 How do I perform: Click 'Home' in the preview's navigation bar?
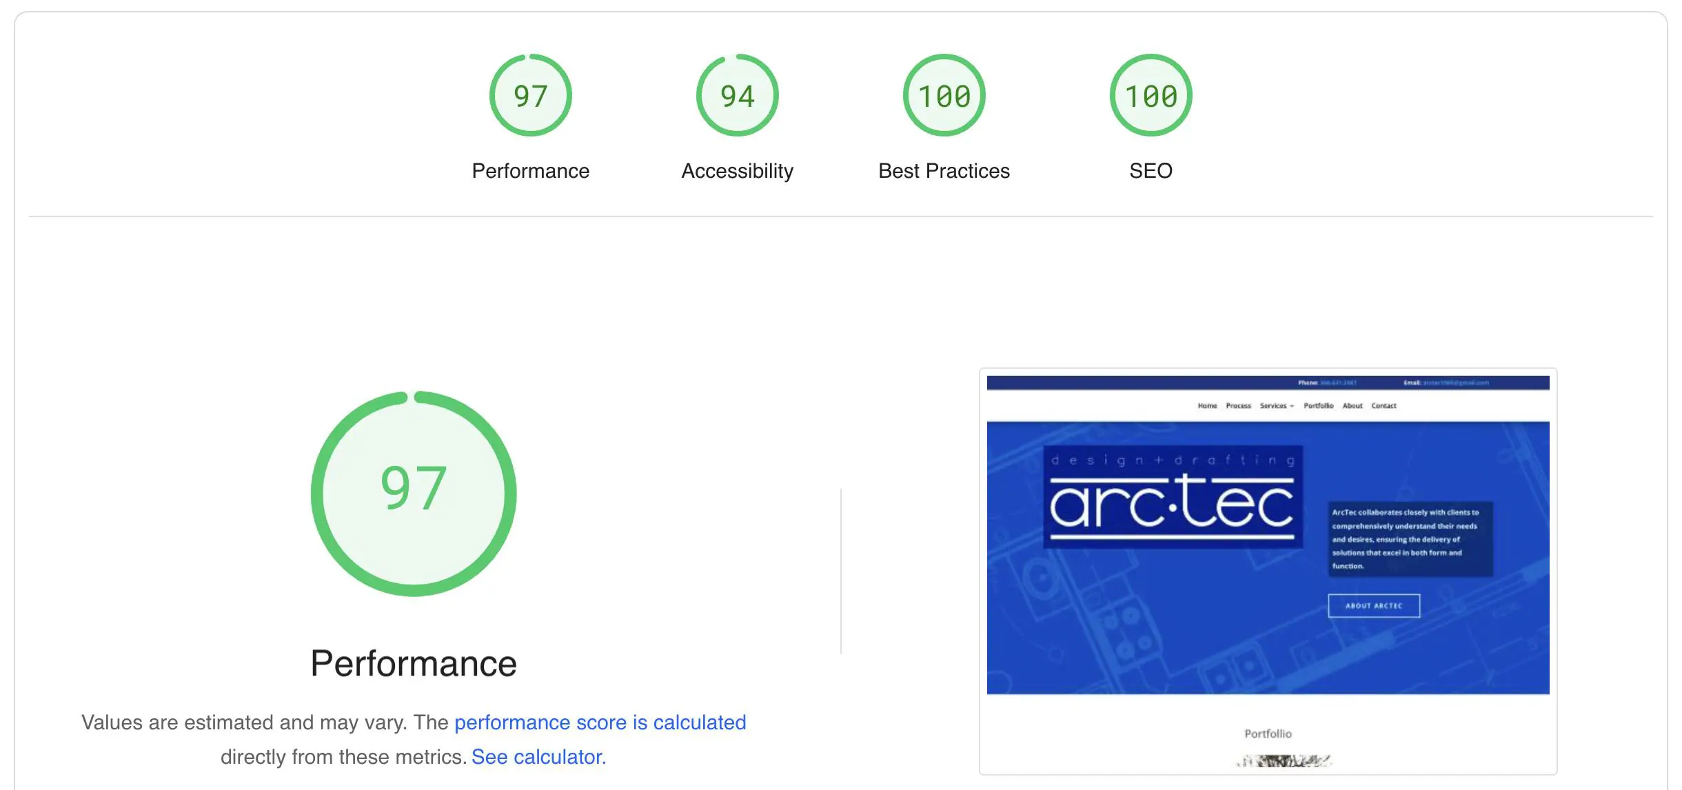point(1207,406)
